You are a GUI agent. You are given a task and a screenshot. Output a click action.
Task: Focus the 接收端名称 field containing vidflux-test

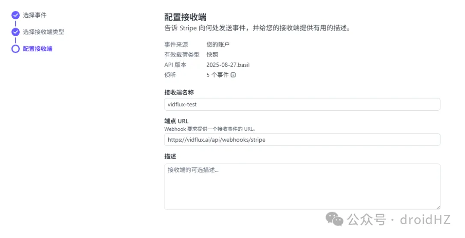pos(302,104)
